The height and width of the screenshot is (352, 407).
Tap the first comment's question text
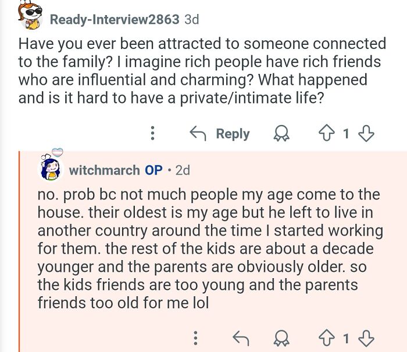tap(202, 70)
